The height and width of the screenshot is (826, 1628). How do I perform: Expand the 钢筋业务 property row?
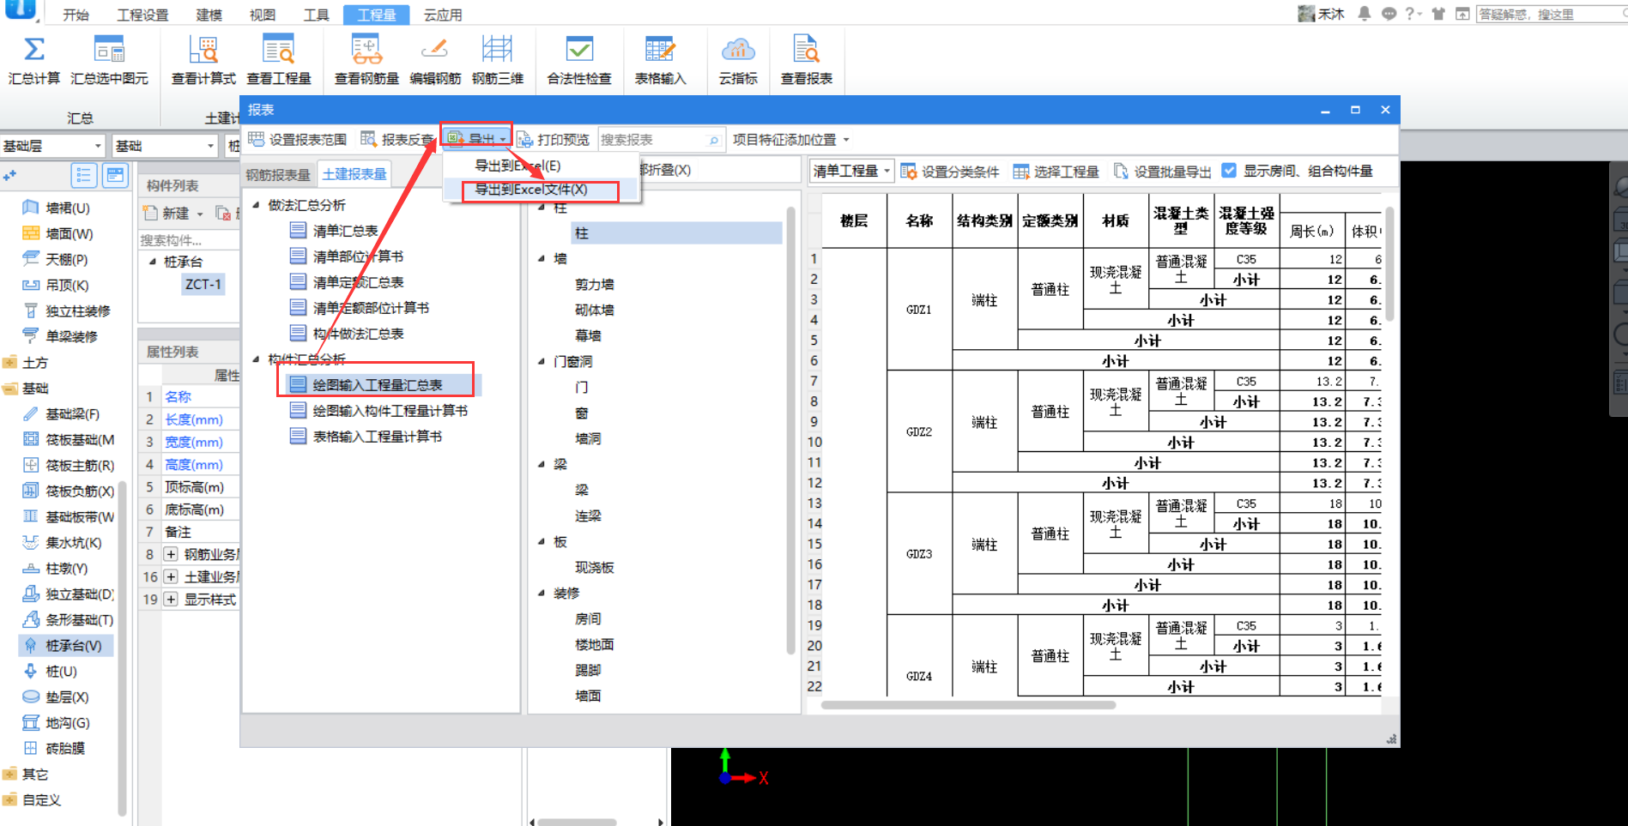[171, 554]
